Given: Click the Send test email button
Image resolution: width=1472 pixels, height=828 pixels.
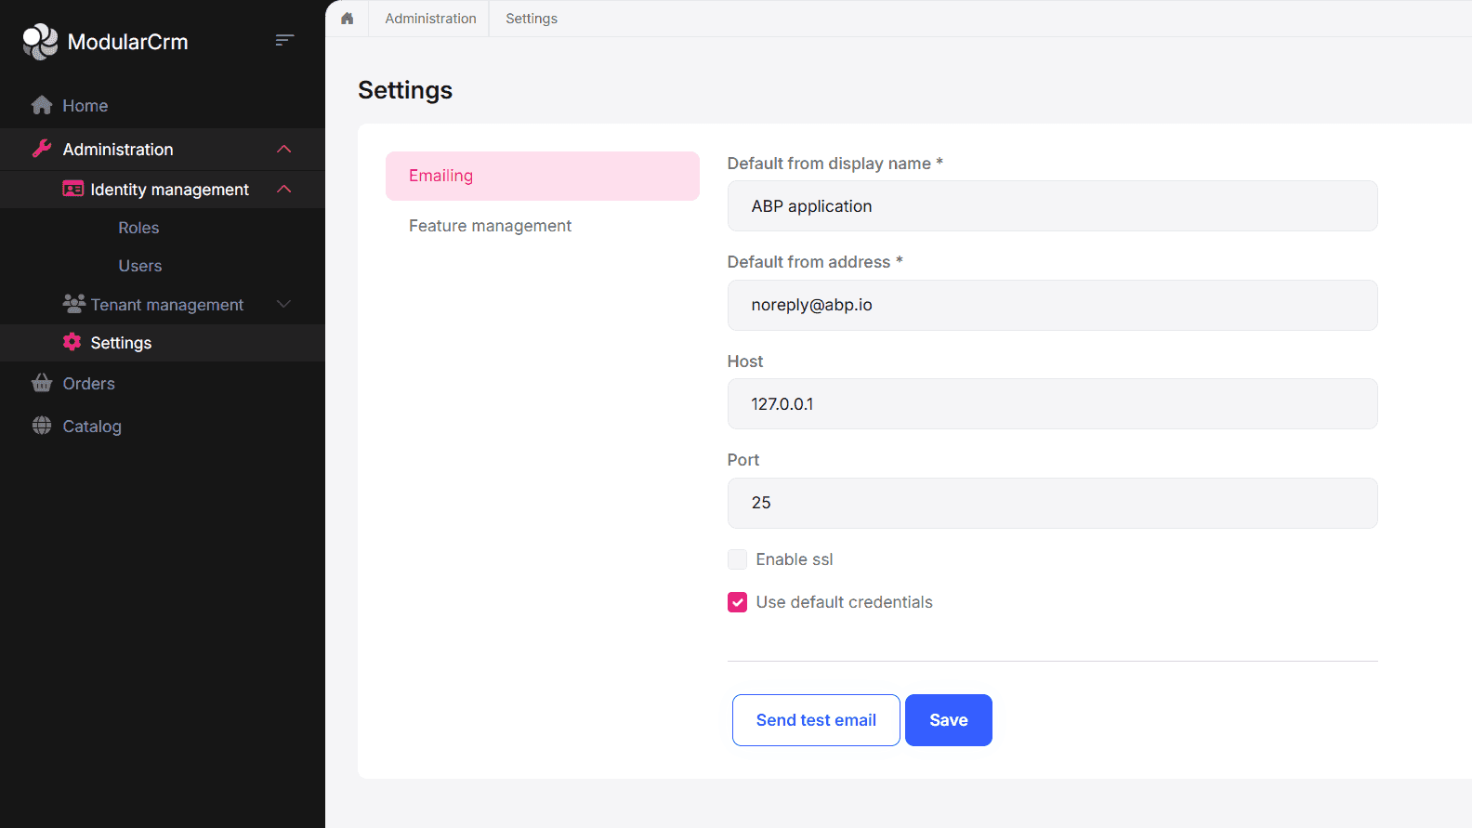Looking at the screenshot, I should [816, 720].
